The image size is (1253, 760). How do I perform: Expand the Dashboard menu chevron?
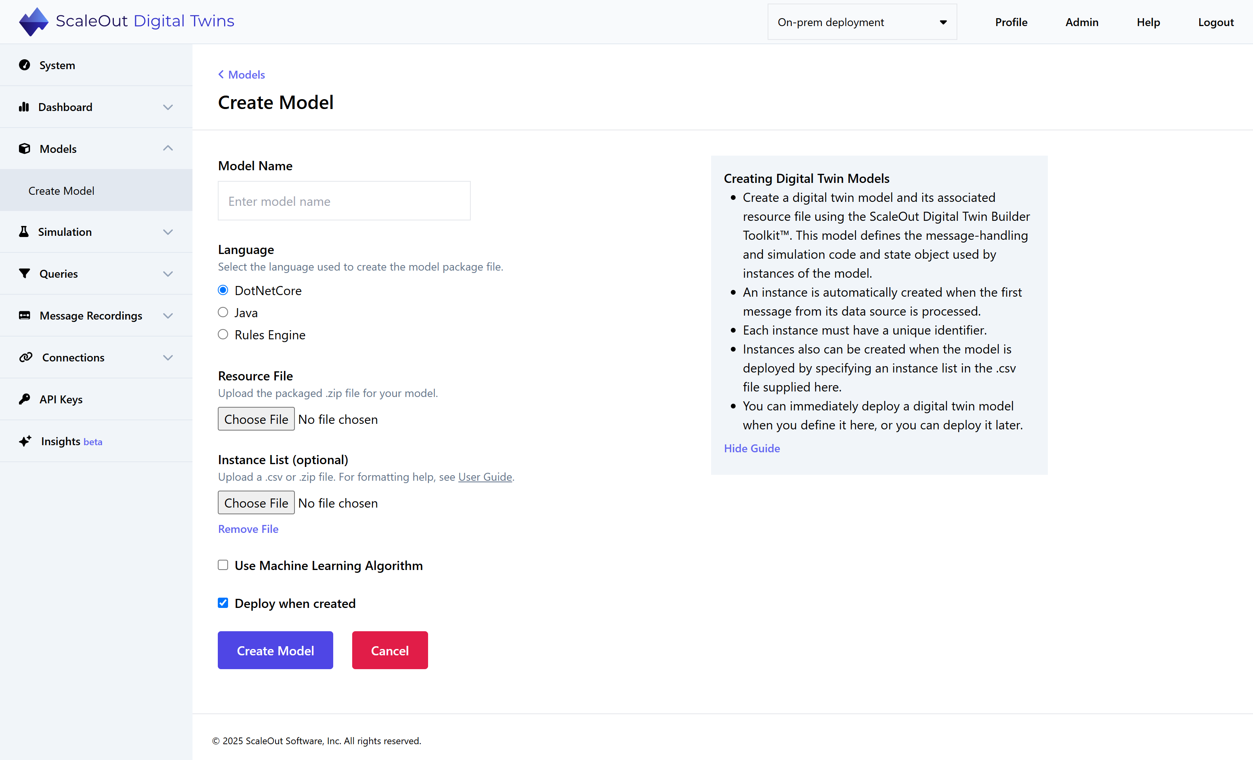[x=168, y=107]
